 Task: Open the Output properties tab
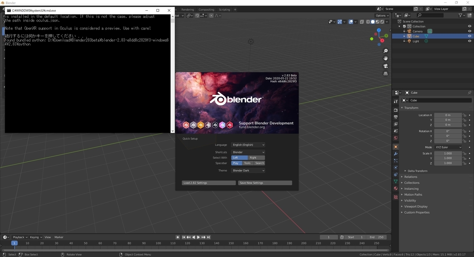(x=396, y=117)
